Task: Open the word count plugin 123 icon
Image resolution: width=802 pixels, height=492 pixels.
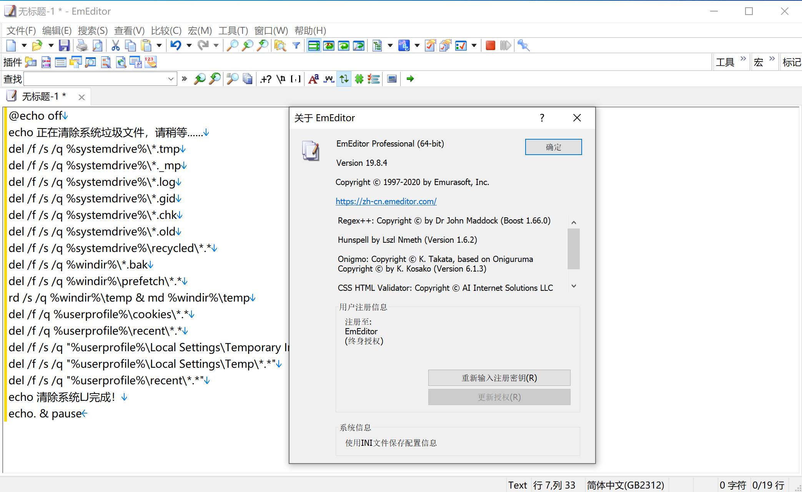Action: tap(151, 62)
